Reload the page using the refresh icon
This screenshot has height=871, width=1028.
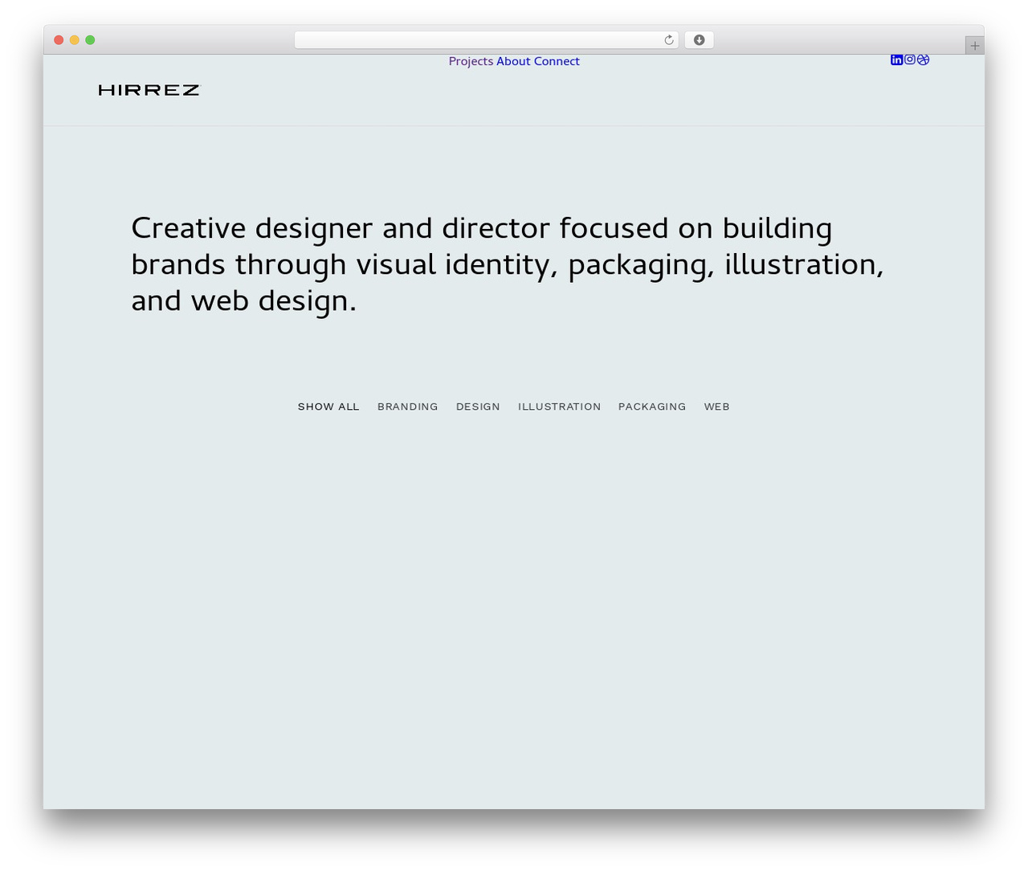click(668, 40)
